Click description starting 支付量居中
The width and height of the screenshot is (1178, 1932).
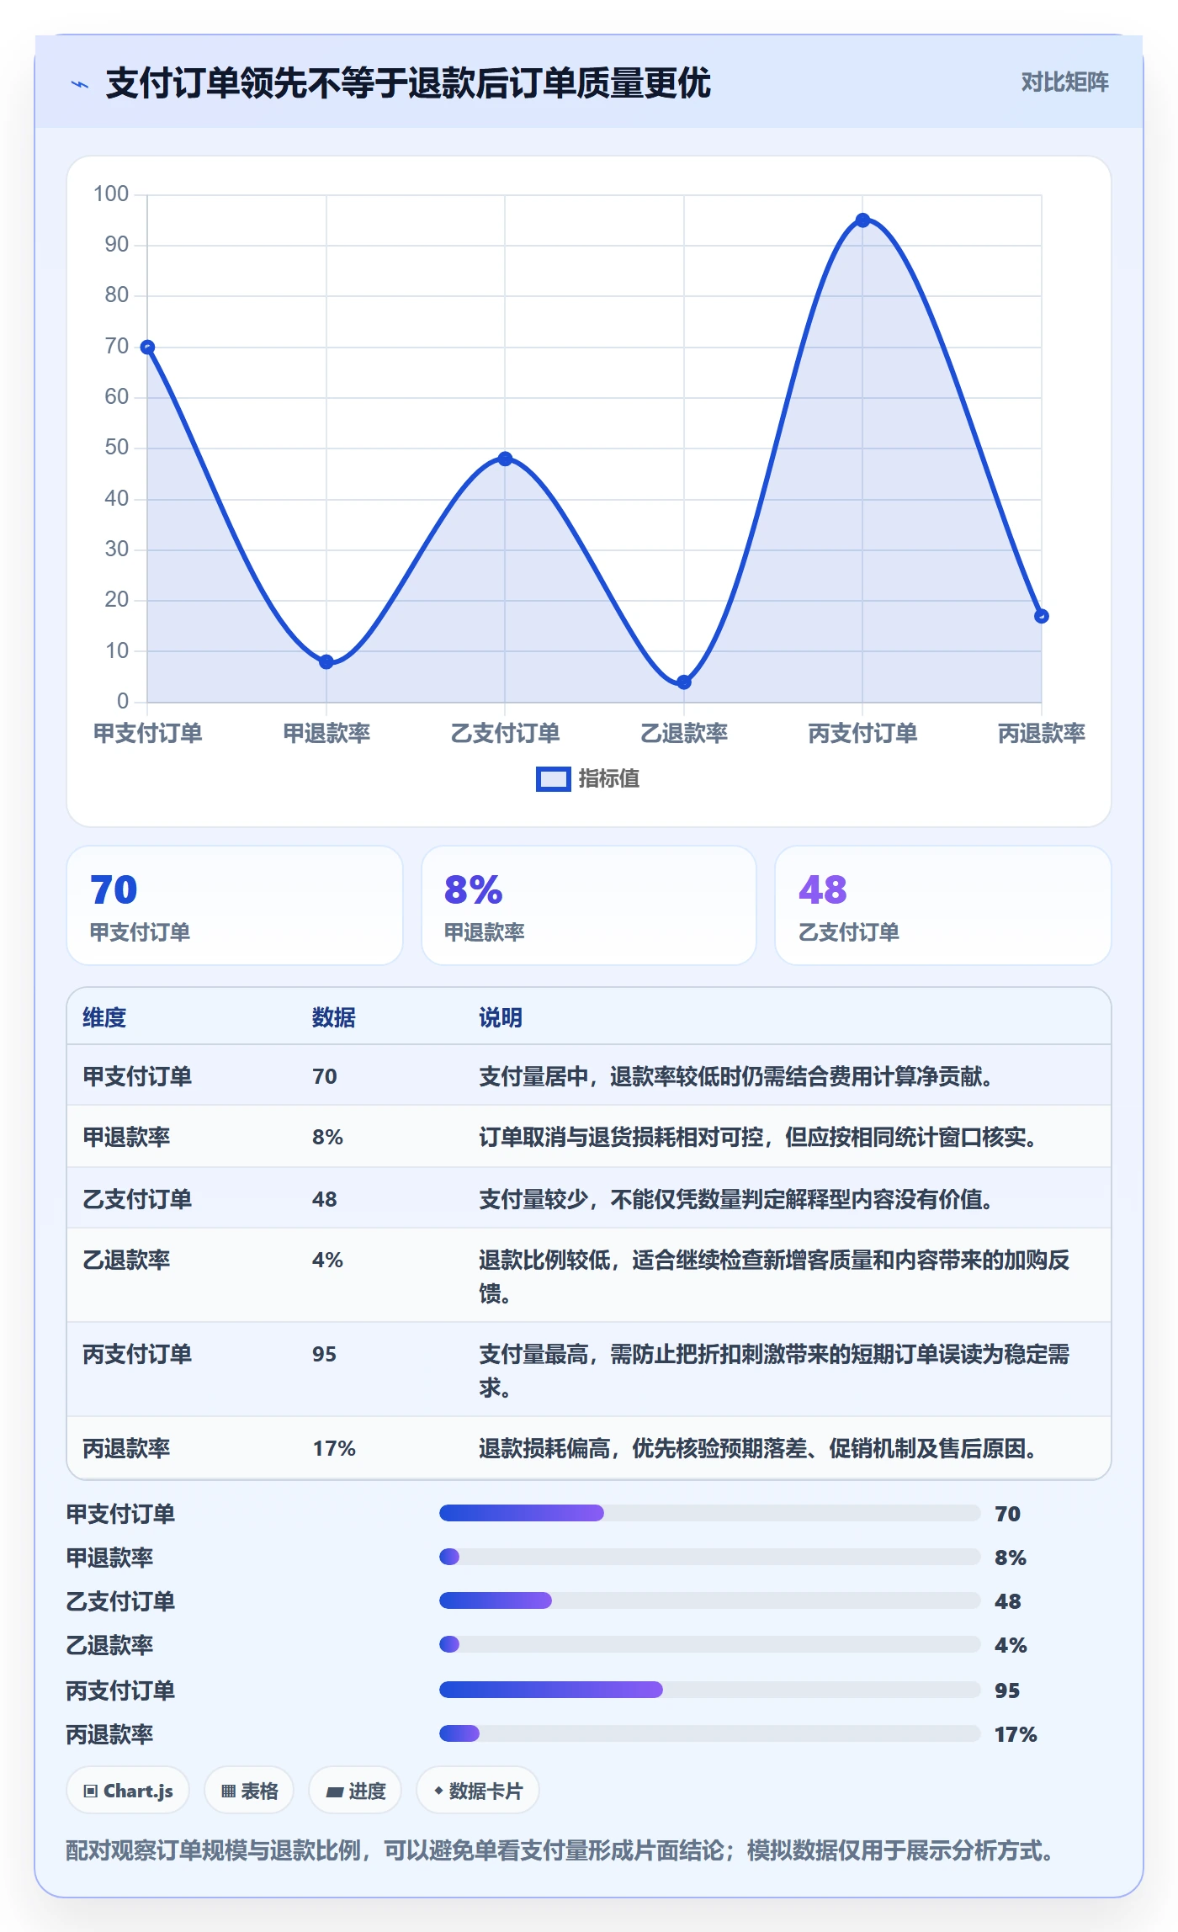(736, 1076)
